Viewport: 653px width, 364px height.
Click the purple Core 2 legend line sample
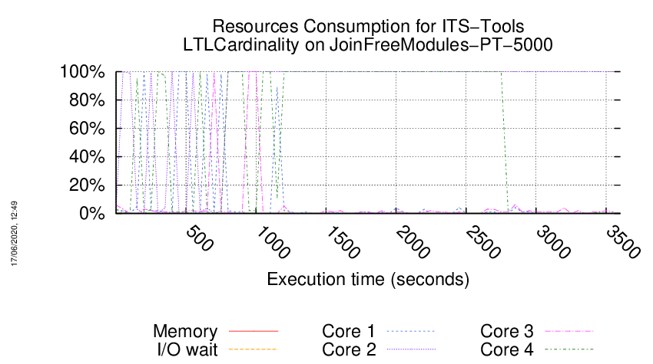click(x=411, y=349)
